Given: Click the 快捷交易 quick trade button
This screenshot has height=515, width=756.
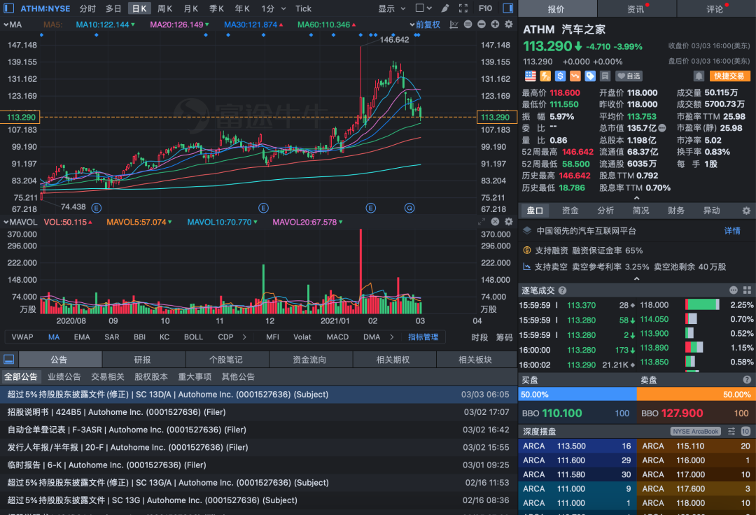Looking at the screenshot, I should pyautogui.click(x=729, y=76).
